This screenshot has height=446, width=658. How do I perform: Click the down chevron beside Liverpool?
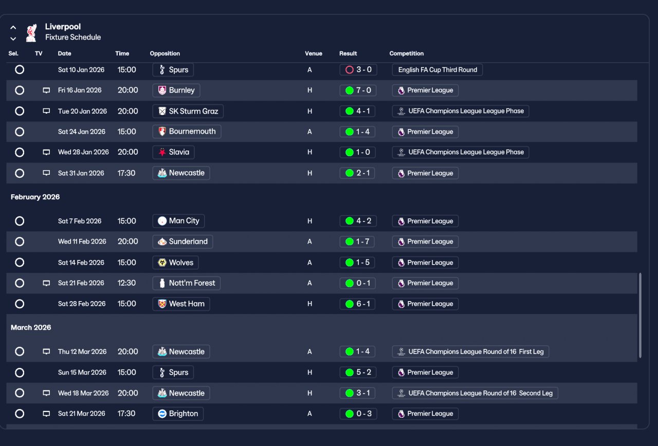click(13, 39)
